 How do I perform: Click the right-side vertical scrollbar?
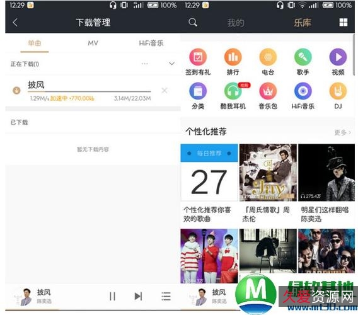tap(354, 55)
